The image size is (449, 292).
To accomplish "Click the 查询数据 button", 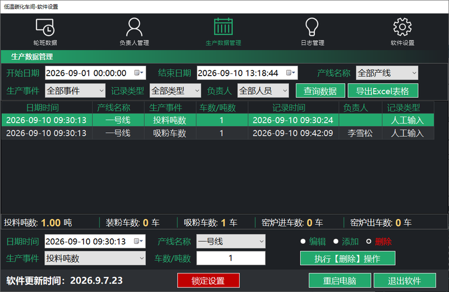I will [320, 91].
